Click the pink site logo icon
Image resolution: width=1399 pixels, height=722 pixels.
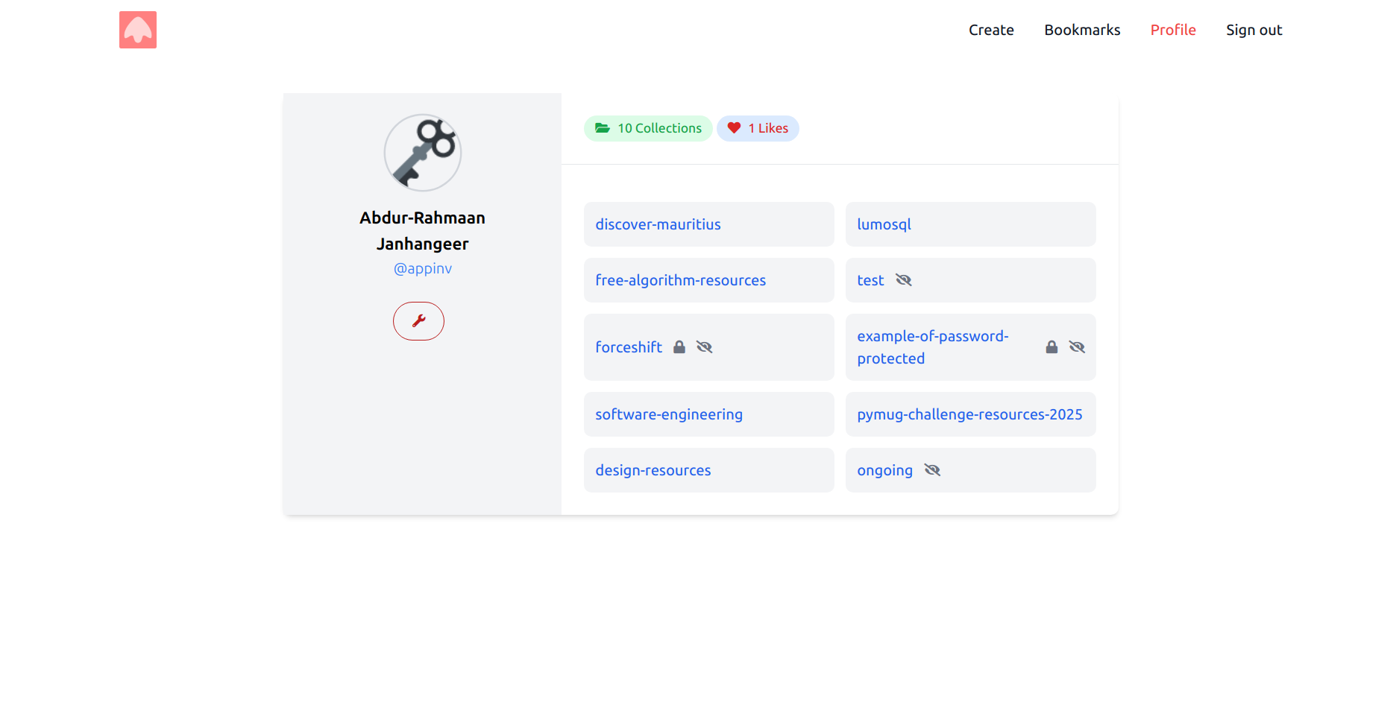(x=138, y=30)
